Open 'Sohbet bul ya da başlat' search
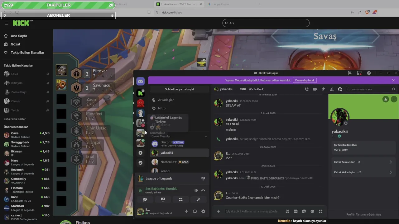Image resolution: width=399 pixels, height=224 pixels. point(179,89)
